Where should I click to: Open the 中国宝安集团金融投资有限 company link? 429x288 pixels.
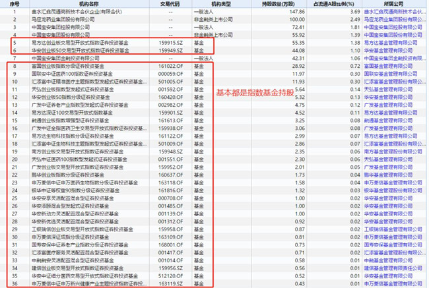[x=395, y=58]
